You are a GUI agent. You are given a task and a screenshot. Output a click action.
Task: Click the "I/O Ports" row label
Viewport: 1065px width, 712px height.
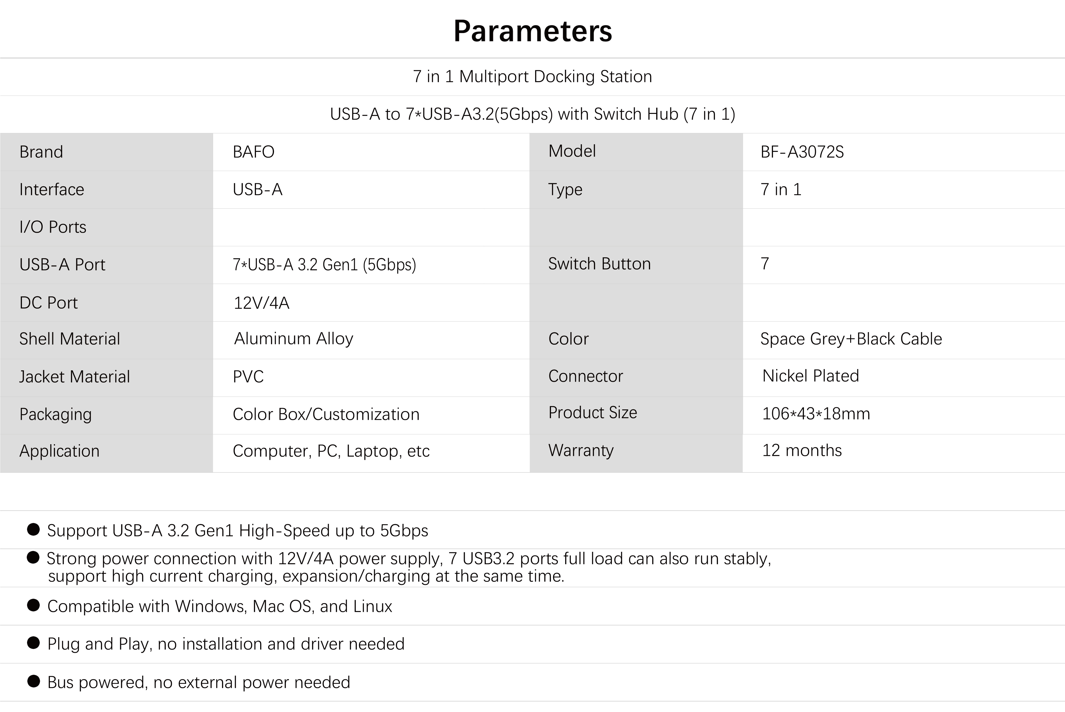coord(53,227)
